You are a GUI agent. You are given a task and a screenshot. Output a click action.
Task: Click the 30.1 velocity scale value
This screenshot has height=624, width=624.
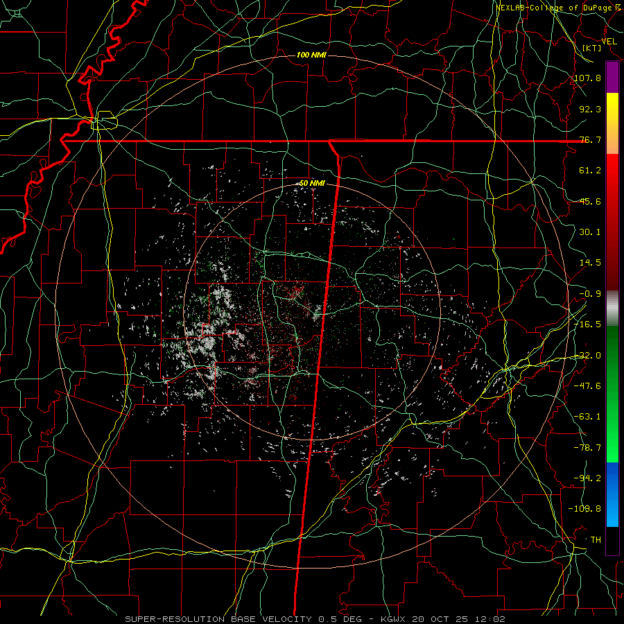click(x=590, y=232)
